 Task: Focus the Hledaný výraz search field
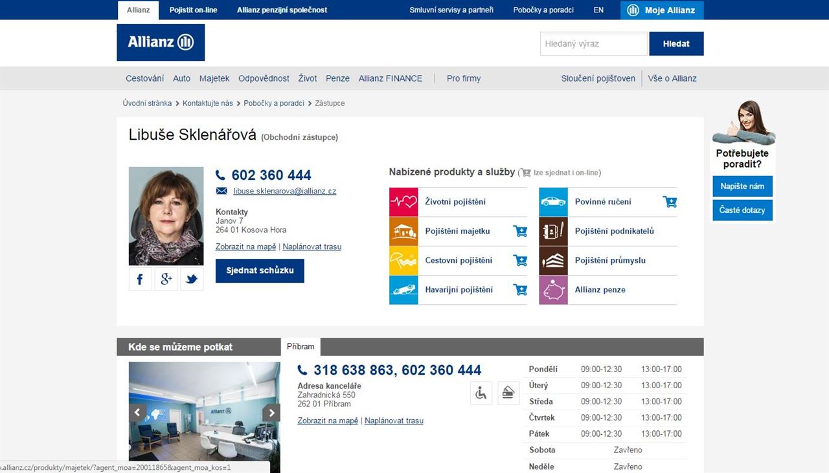point(594,44)
